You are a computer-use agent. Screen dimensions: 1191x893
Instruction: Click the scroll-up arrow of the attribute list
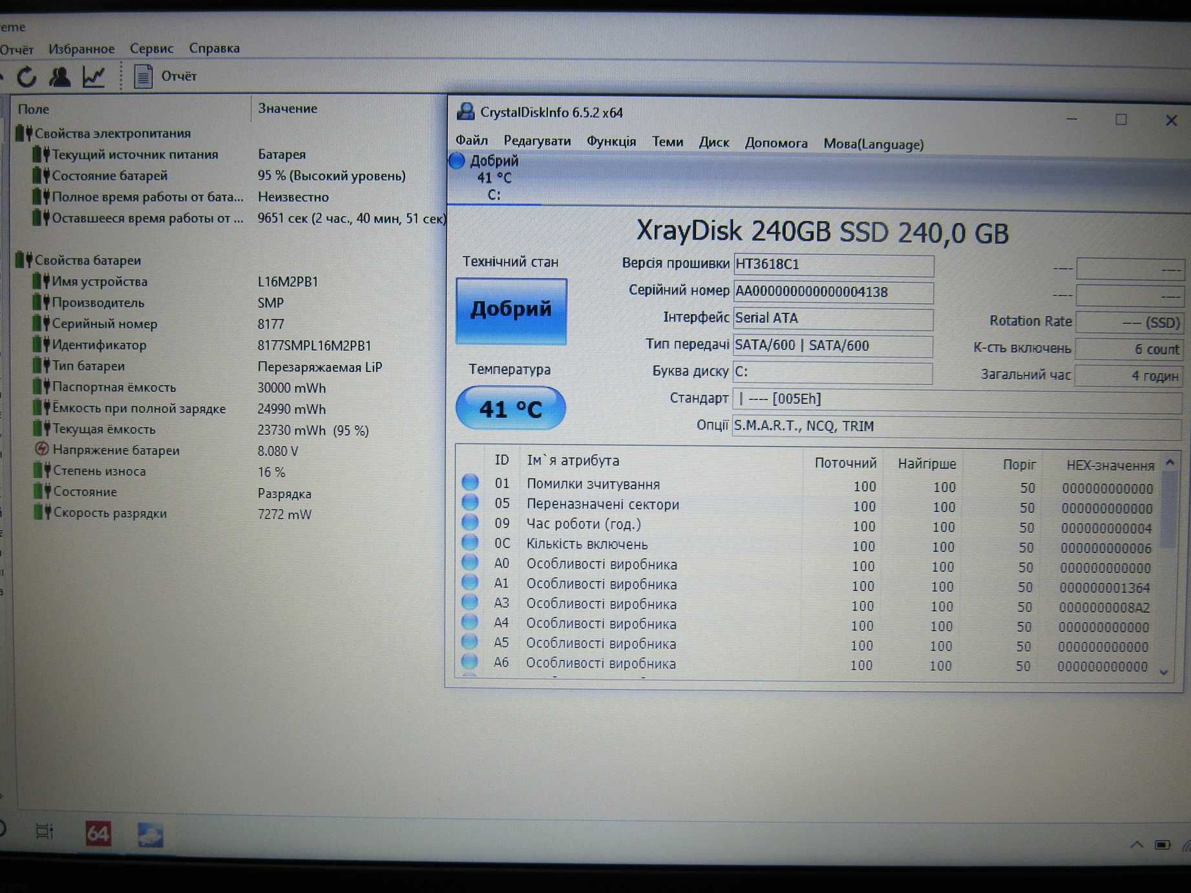pos(1170,463)
